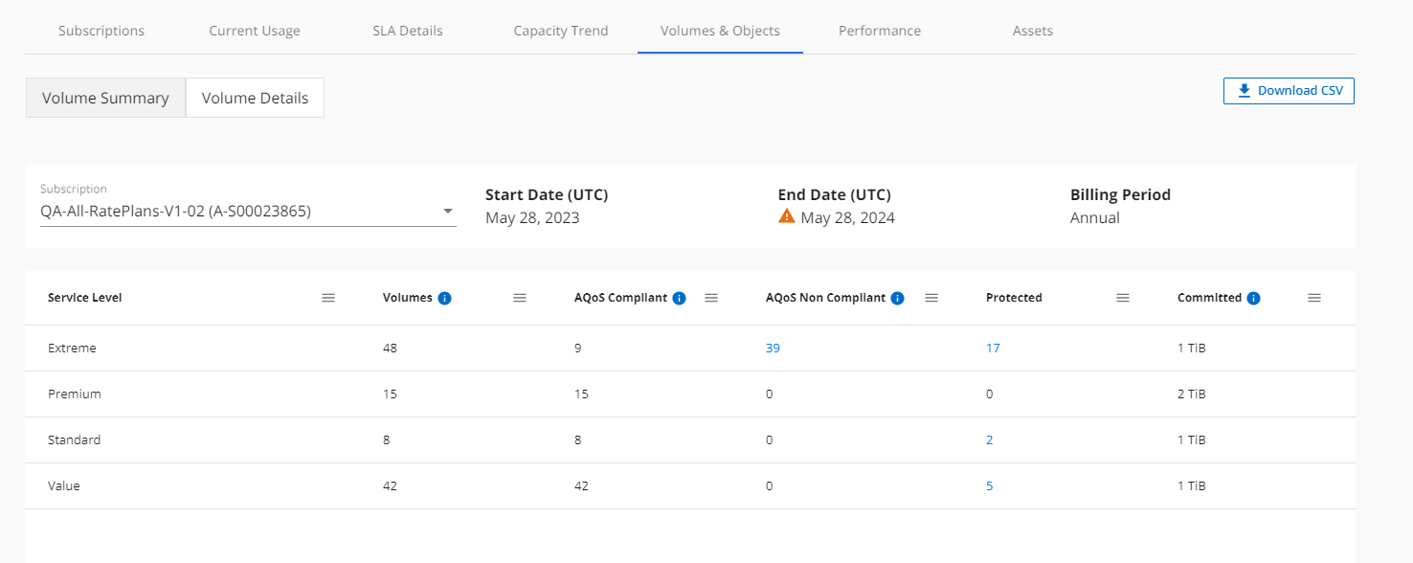Open the Capacity Trend tab
The height and width of the screenshot is (563, 1413).
point(560,31)
